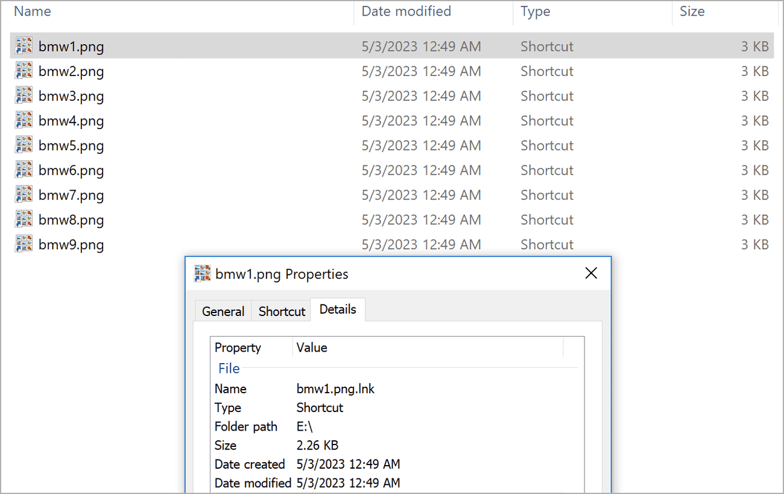Image resolution: width=784 pixels, height=494 pixels.
Task: Open the Shortcut tab
Action: [x=282, y=311]
